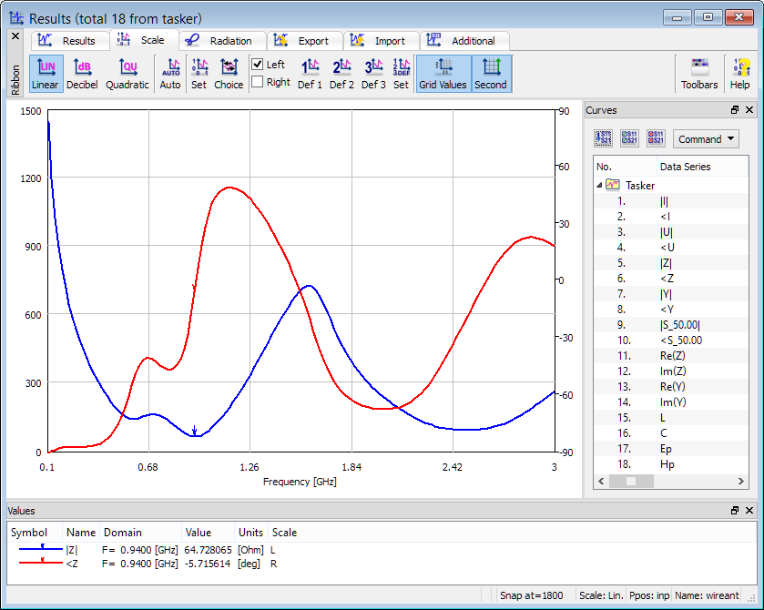The height and width of the screenshot is (610, 764).
Task: Apply scale preset Def 2
Action: [x=341, y=74]
